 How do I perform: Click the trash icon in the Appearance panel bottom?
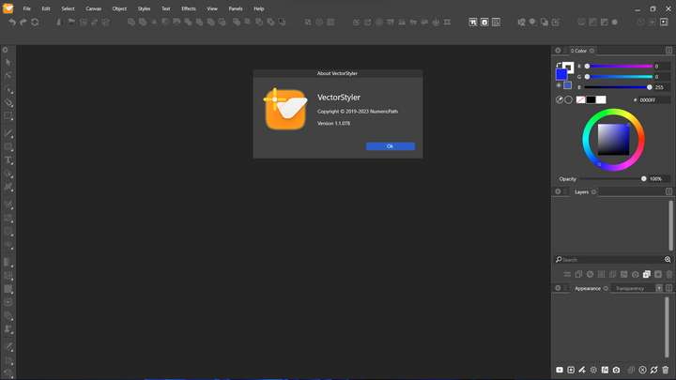pos(666,370)
